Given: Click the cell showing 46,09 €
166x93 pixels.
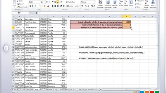Looking at the screenshot, I should point(127,22).
